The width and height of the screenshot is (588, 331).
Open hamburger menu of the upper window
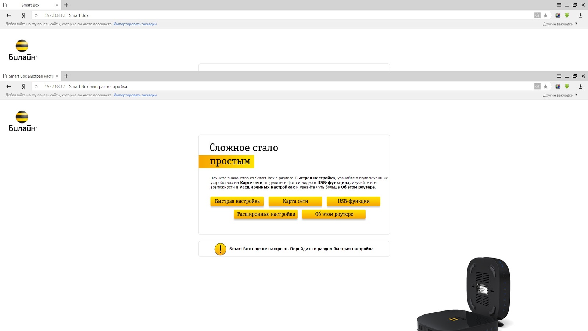[x=559, y=5]
